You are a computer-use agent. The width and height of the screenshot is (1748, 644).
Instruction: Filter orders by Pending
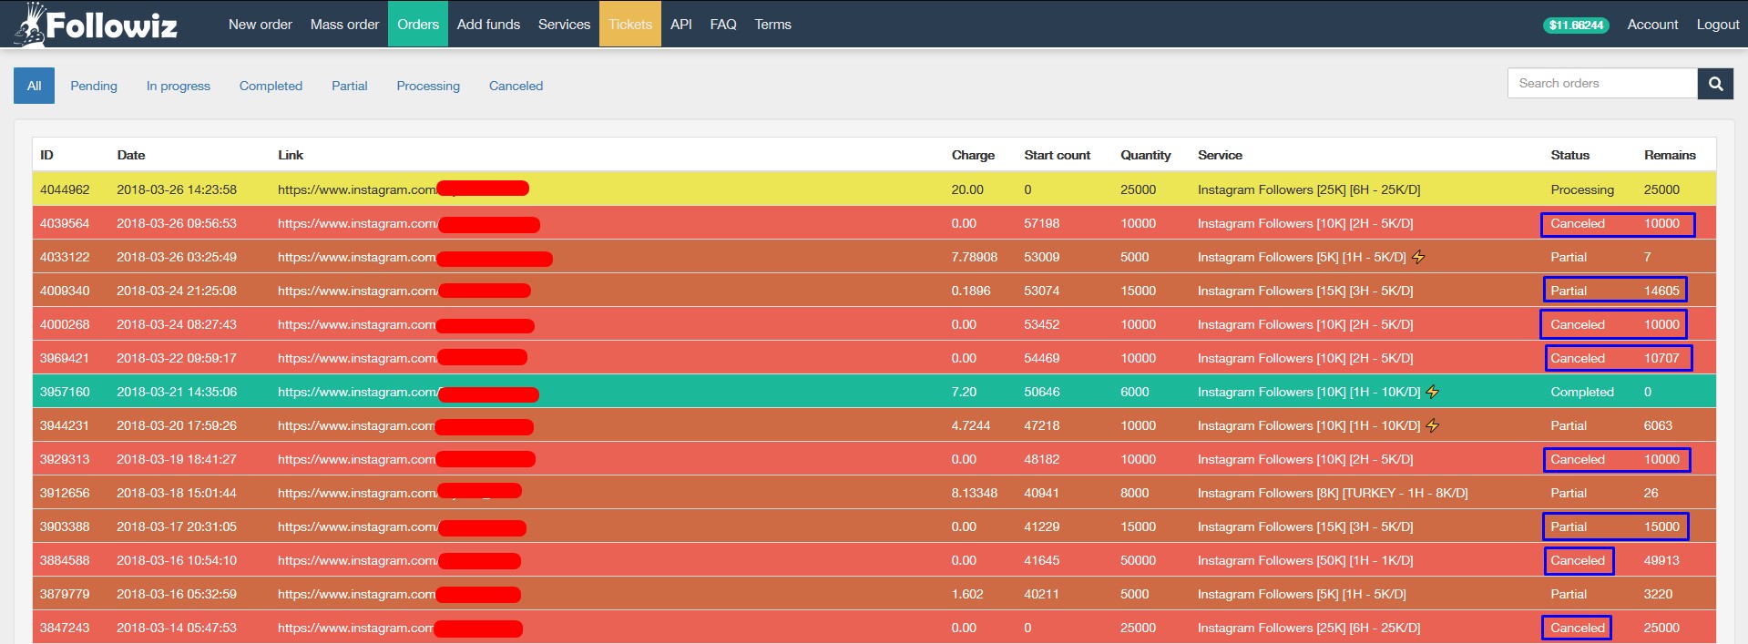tap(94, 86)
